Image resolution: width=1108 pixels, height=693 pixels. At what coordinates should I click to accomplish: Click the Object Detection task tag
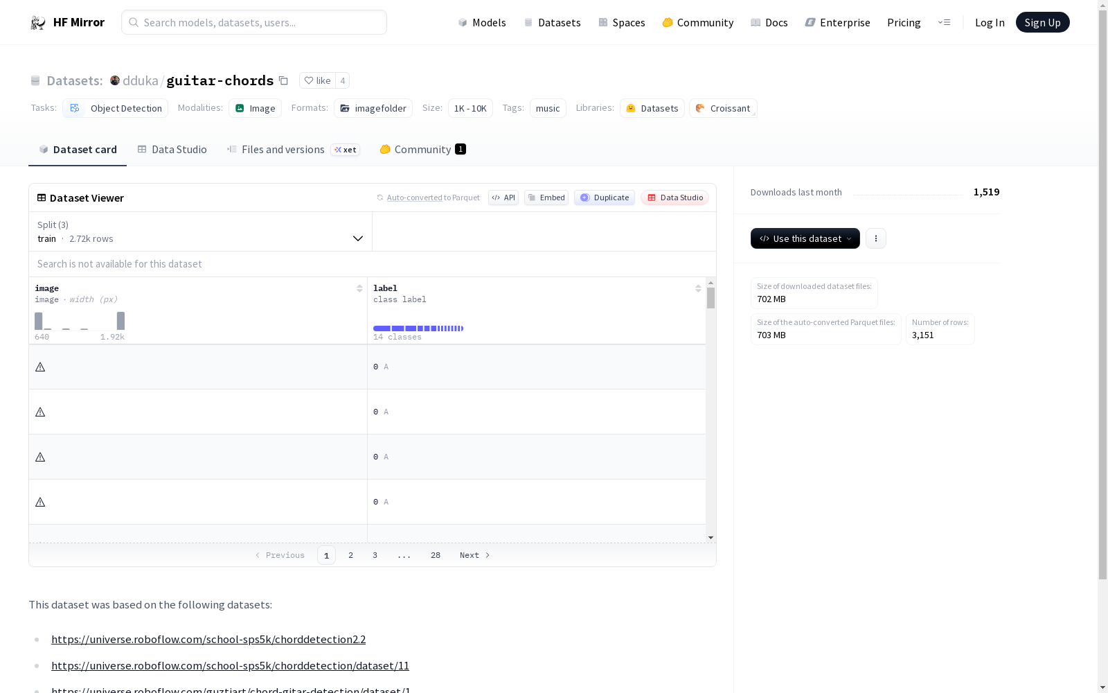point(115,108)
